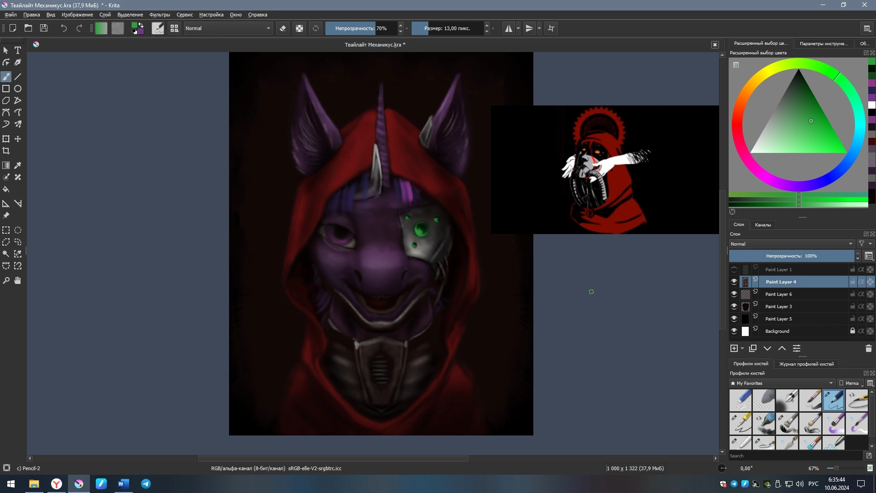Delete the selected layer with trash
This screenshot has height=493, width=876.
(868, 349)
